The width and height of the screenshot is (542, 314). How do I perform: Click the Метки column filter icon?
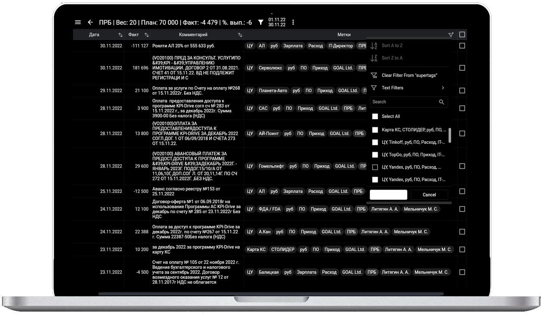pos(451,35)
